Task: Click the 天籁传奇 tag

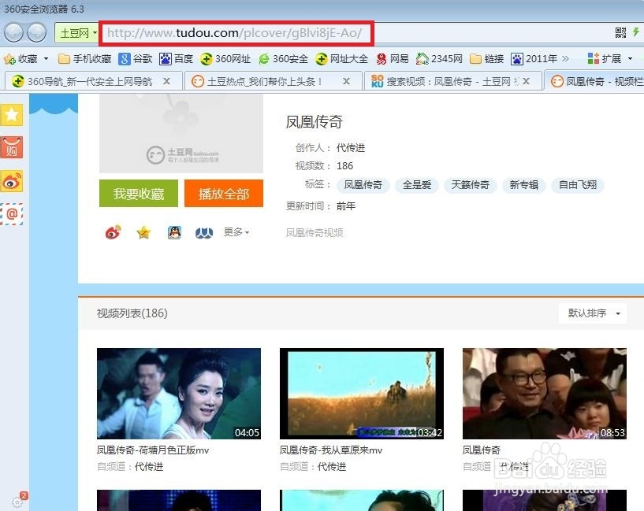Action: [471, 185]
